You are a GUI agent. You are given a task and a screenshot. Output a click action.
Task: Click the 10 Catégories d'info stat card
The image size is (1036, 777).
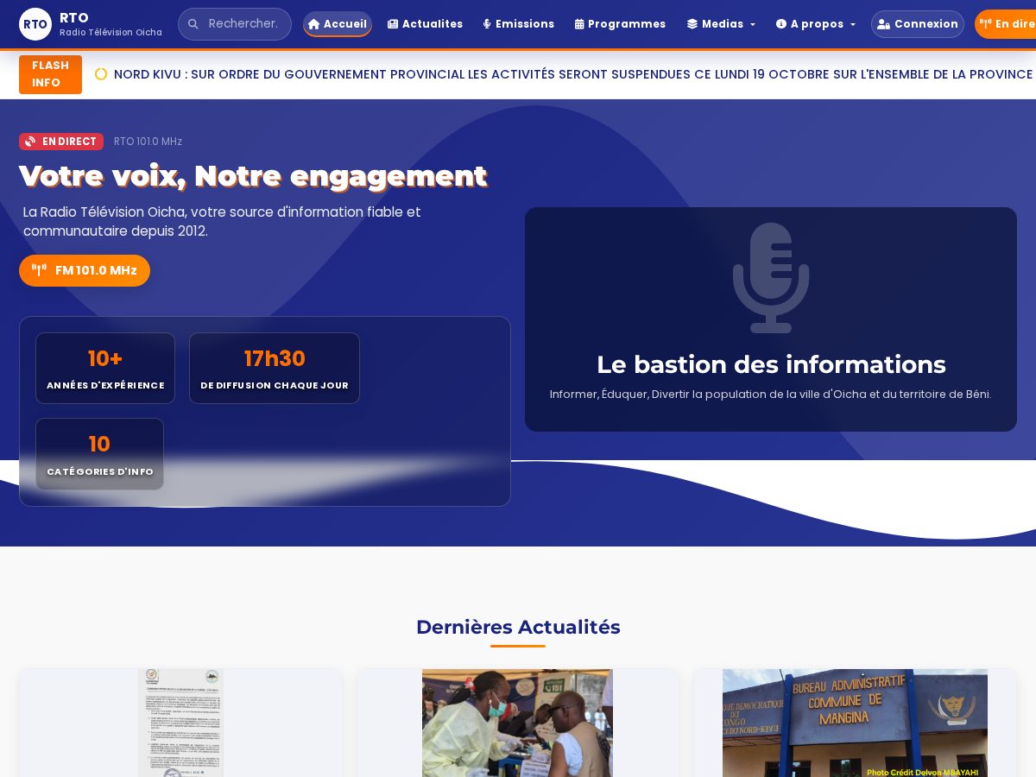click(99, 454)
